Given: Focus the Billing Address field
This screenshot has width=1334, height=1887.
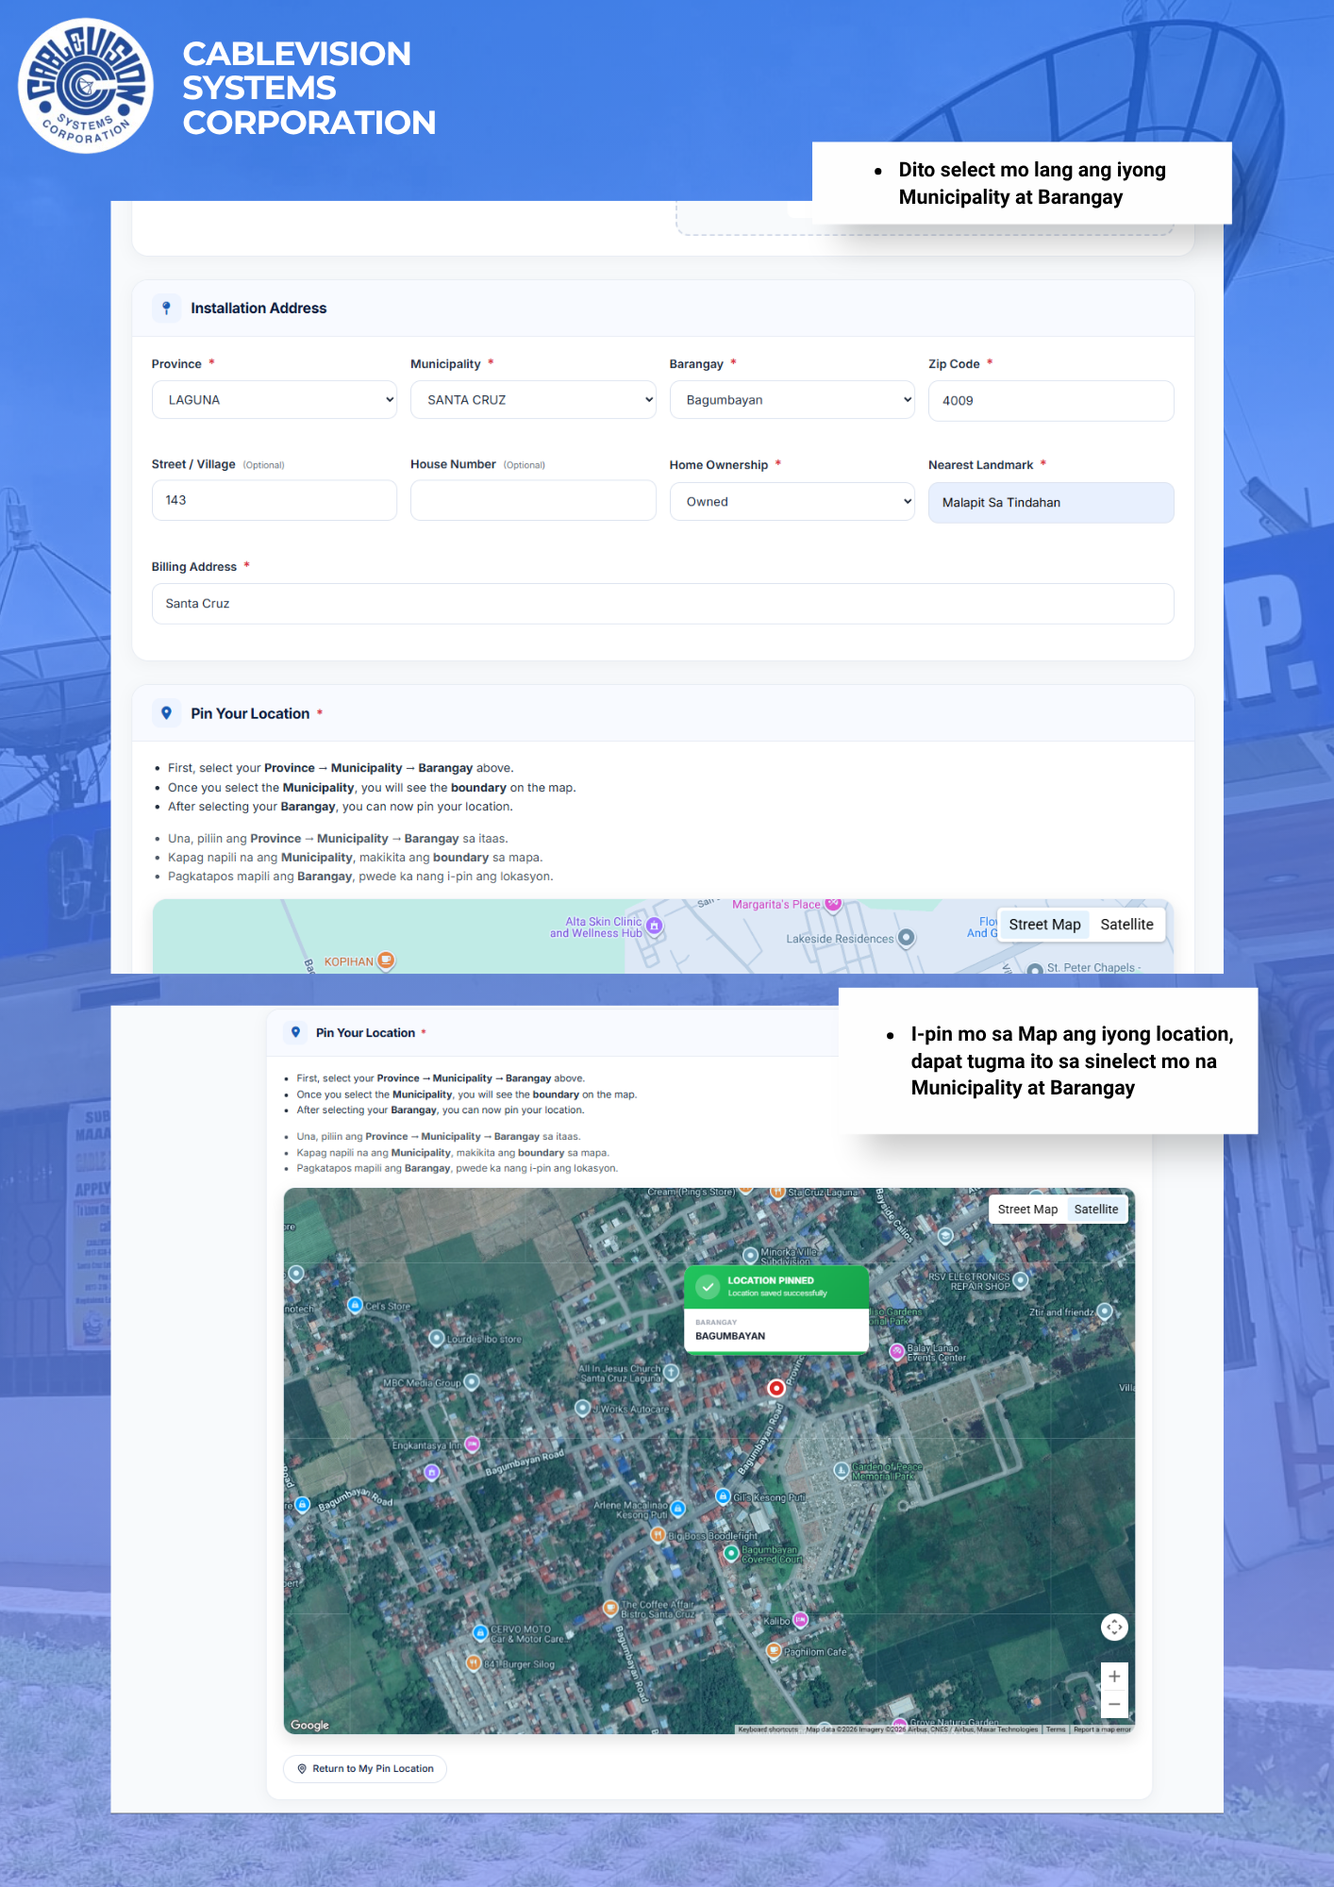Looking at the screenshot, I should 662,604.
